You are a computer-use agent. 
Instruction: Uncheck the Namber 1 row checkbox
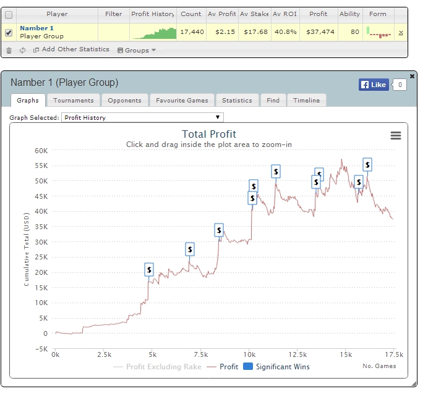[x=9, y=33]
